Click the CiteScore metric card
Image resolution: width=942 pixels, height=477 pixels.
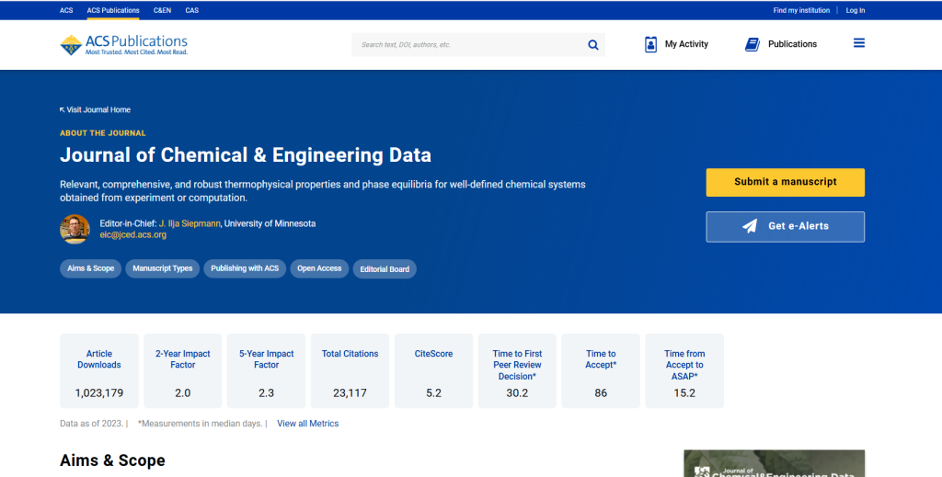coord(434,370)
